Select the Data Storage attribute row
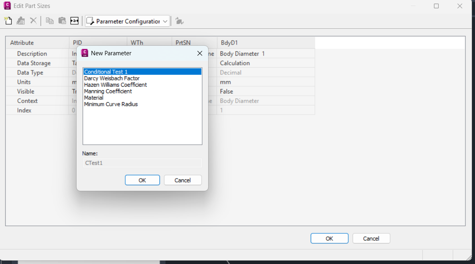Screen dimensions: 475x264 tap(37, 63)
